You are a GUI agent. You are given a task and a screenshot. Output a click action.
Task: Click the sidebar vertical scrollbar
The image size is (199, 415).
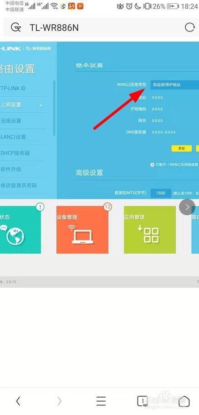click(x=55, y=108)
